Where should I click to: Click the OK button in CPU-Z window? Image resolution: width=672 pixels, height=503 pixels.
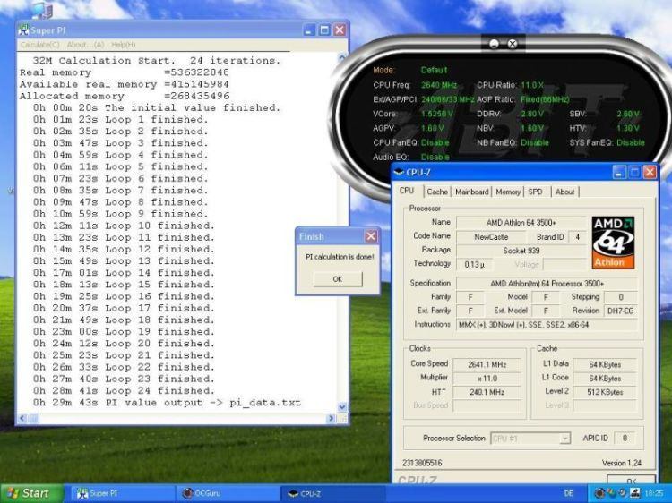click(x=631, y=480)
